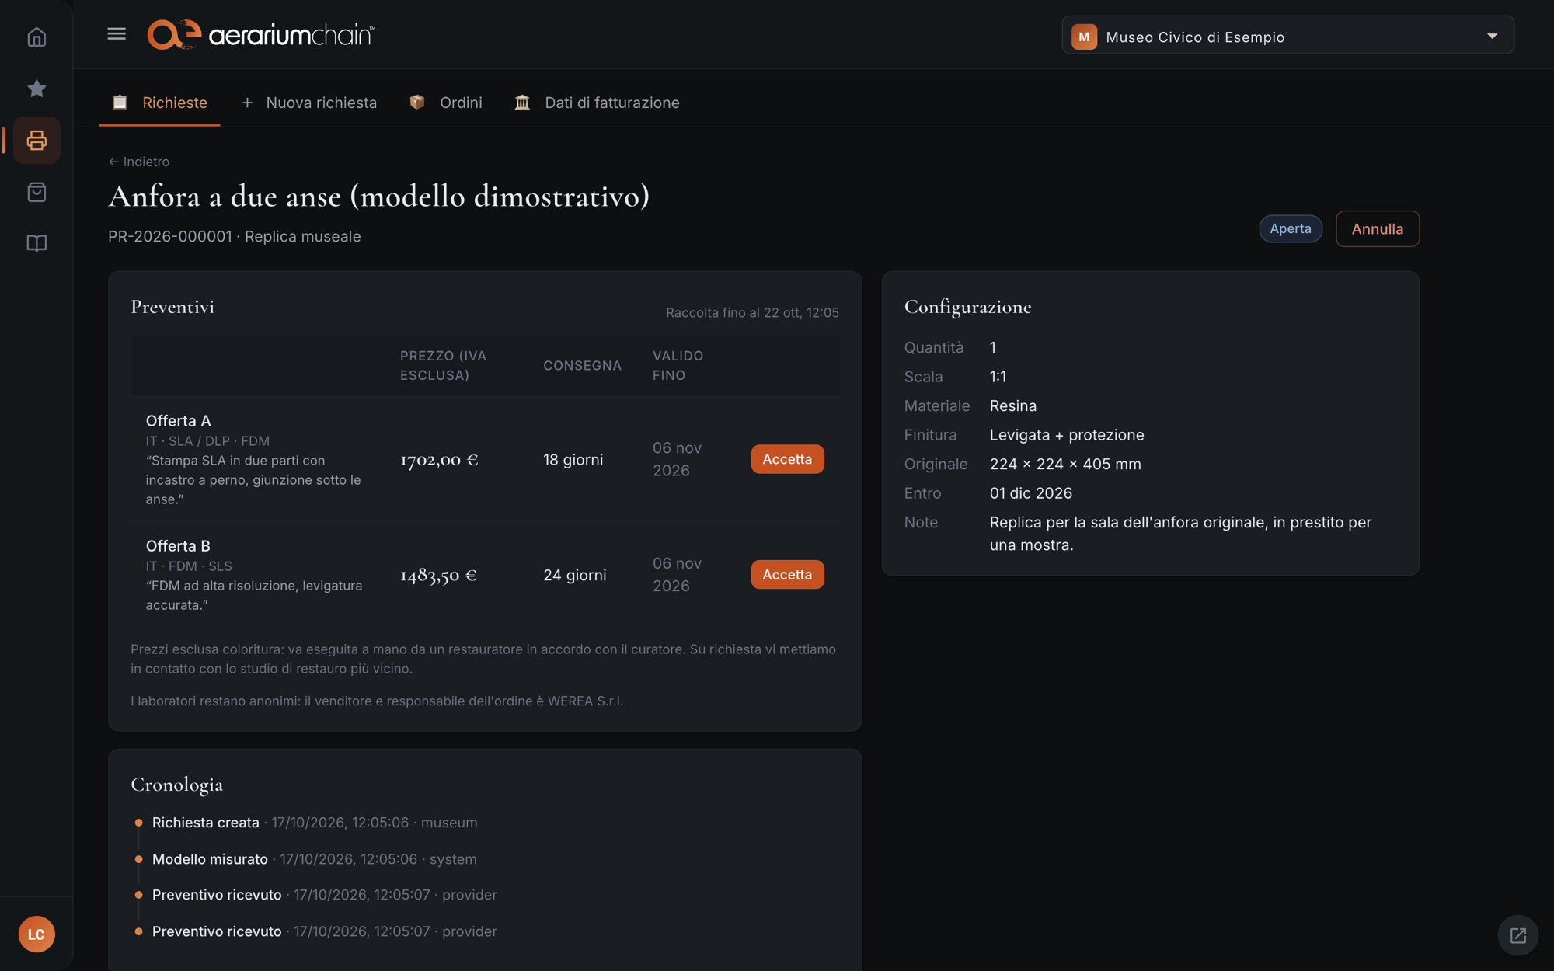Click the dropdown arrow of museum selector
This screenshot has height=971, width=1554.
(x=1492, y=36)
